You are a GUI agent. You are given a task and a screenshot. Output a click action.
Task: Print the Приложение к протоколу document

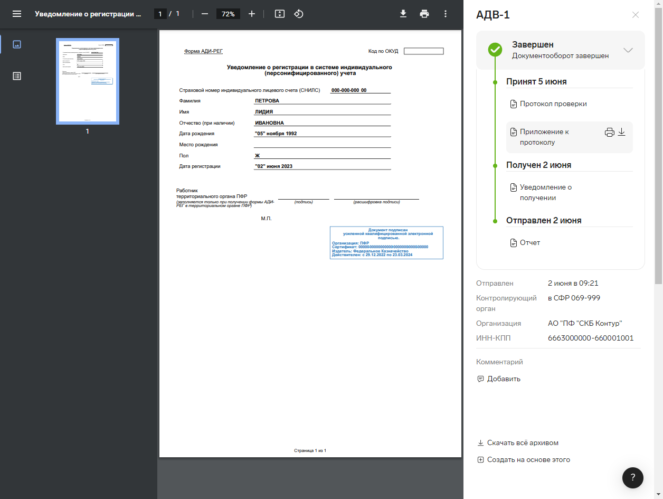(x=609, y=133)
